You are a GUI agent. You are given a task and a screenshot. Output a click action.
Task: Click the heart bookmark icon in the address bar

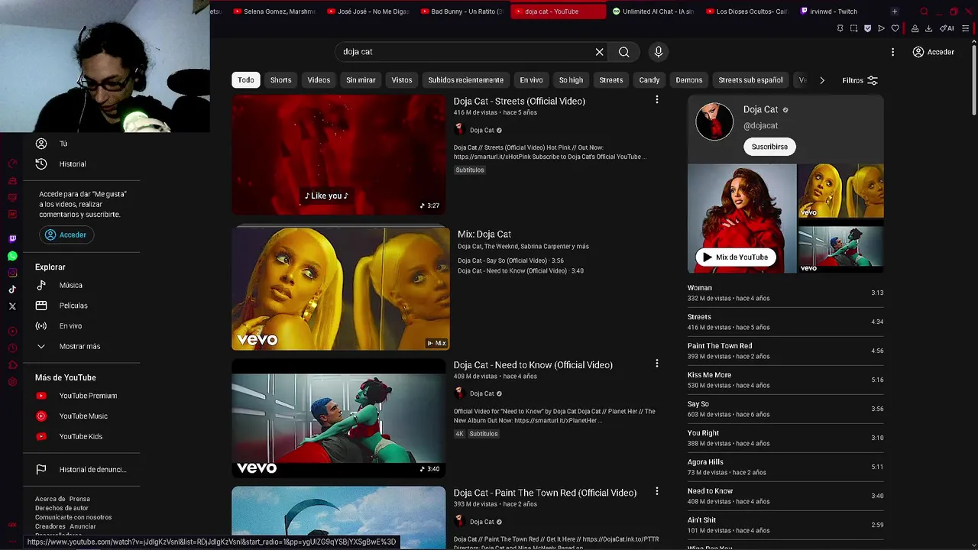(895, 28)
